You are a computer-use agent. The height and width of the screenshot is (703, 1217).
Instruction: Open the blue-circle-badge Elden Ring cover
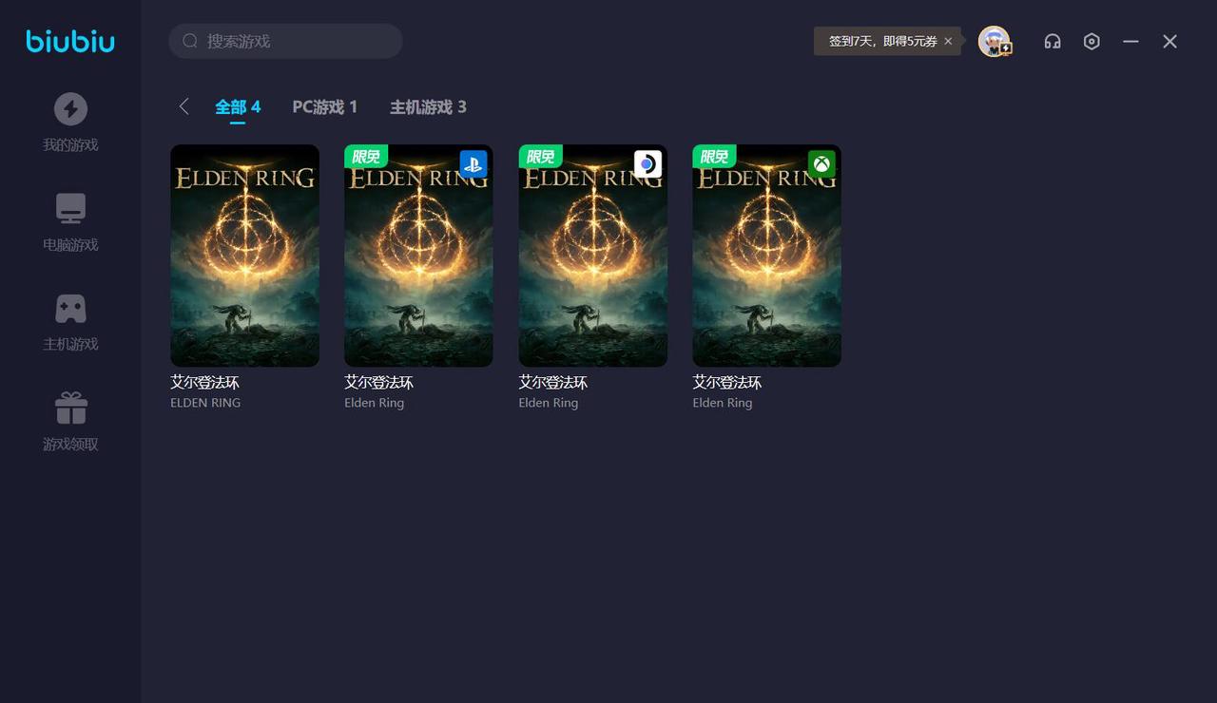click(592, 256)
